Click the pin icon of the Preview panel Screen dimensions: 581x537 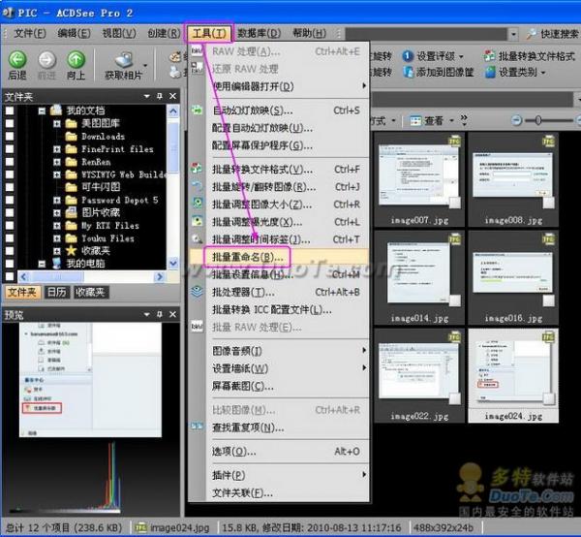[x=160, y=314]
